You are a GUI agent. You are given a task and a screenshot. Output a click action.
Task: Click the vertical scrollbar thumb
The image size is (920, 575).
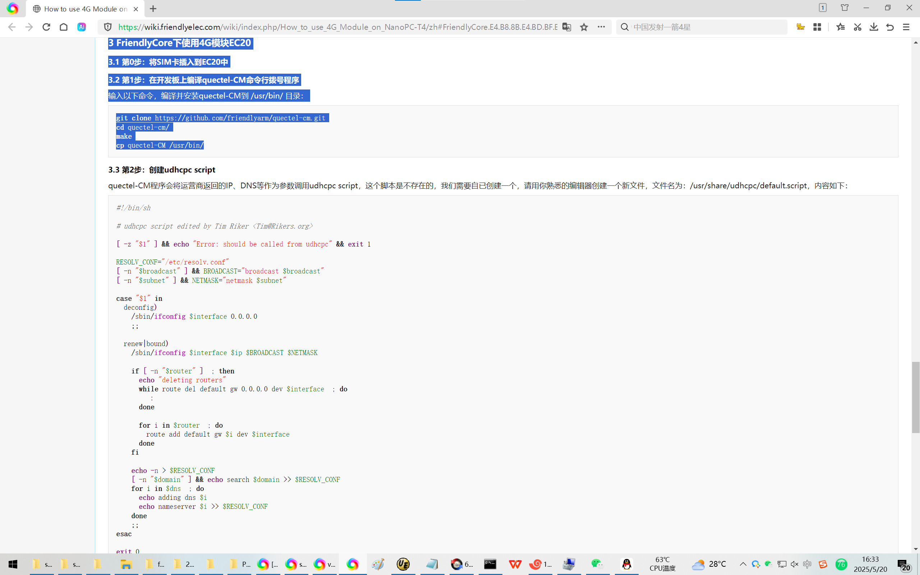click(915, 397)
